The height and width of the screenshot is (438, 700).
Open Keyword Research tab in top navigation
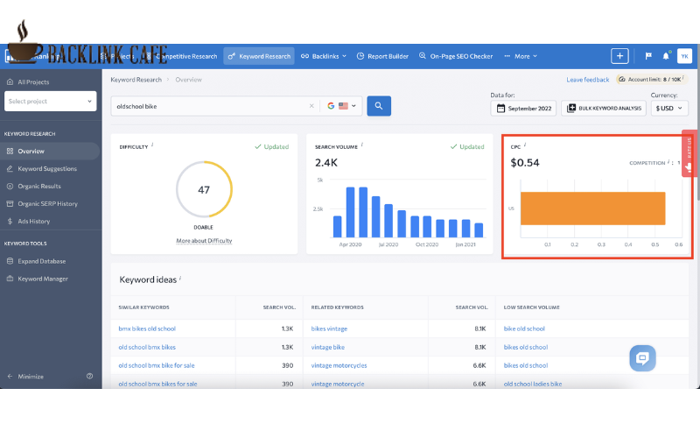click(259, 56)
